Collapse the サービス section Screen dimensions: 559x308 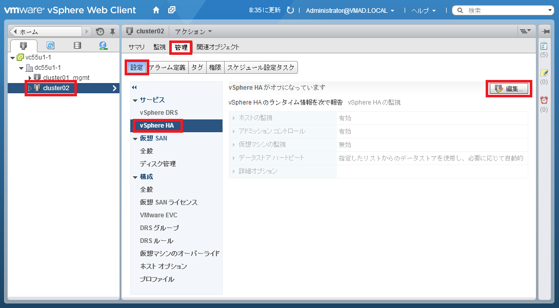pyautogui.click(x=135, y=100)
